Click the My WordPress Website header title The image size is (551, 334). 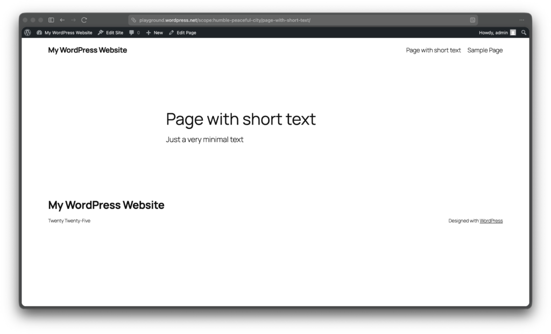pos(88,50)
